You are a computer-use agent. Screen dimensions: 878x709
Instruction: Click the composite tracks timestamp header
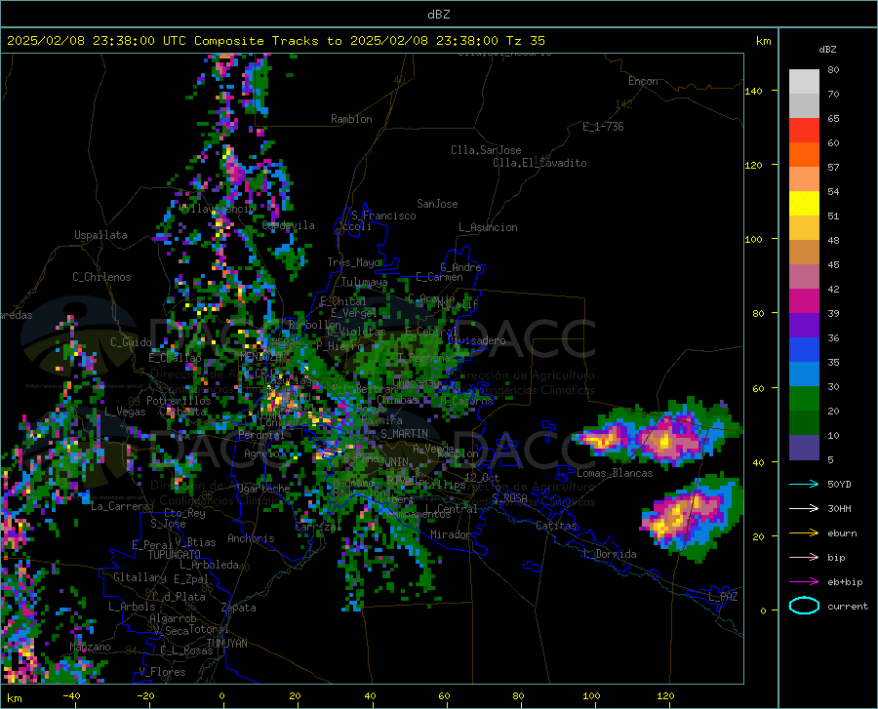click(x=275, y=41)
